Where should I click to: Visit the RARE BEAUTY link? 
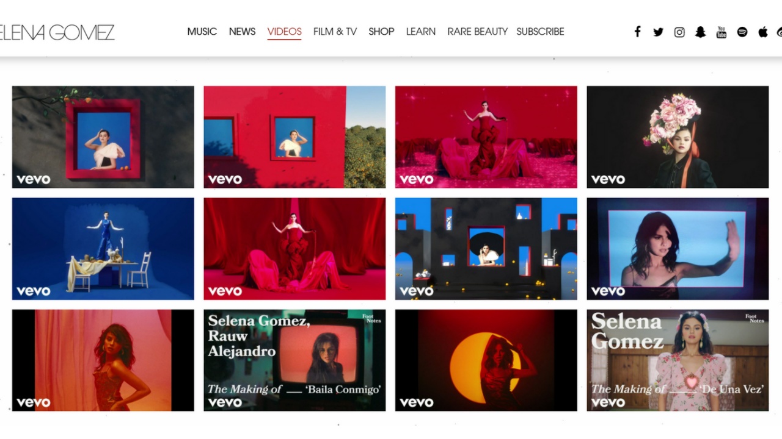(478, 32)
